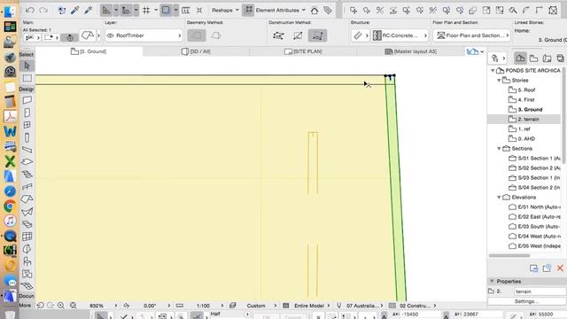Toggle the Snap Guides icon
567x319 pixels.
(x=126, y=10)
